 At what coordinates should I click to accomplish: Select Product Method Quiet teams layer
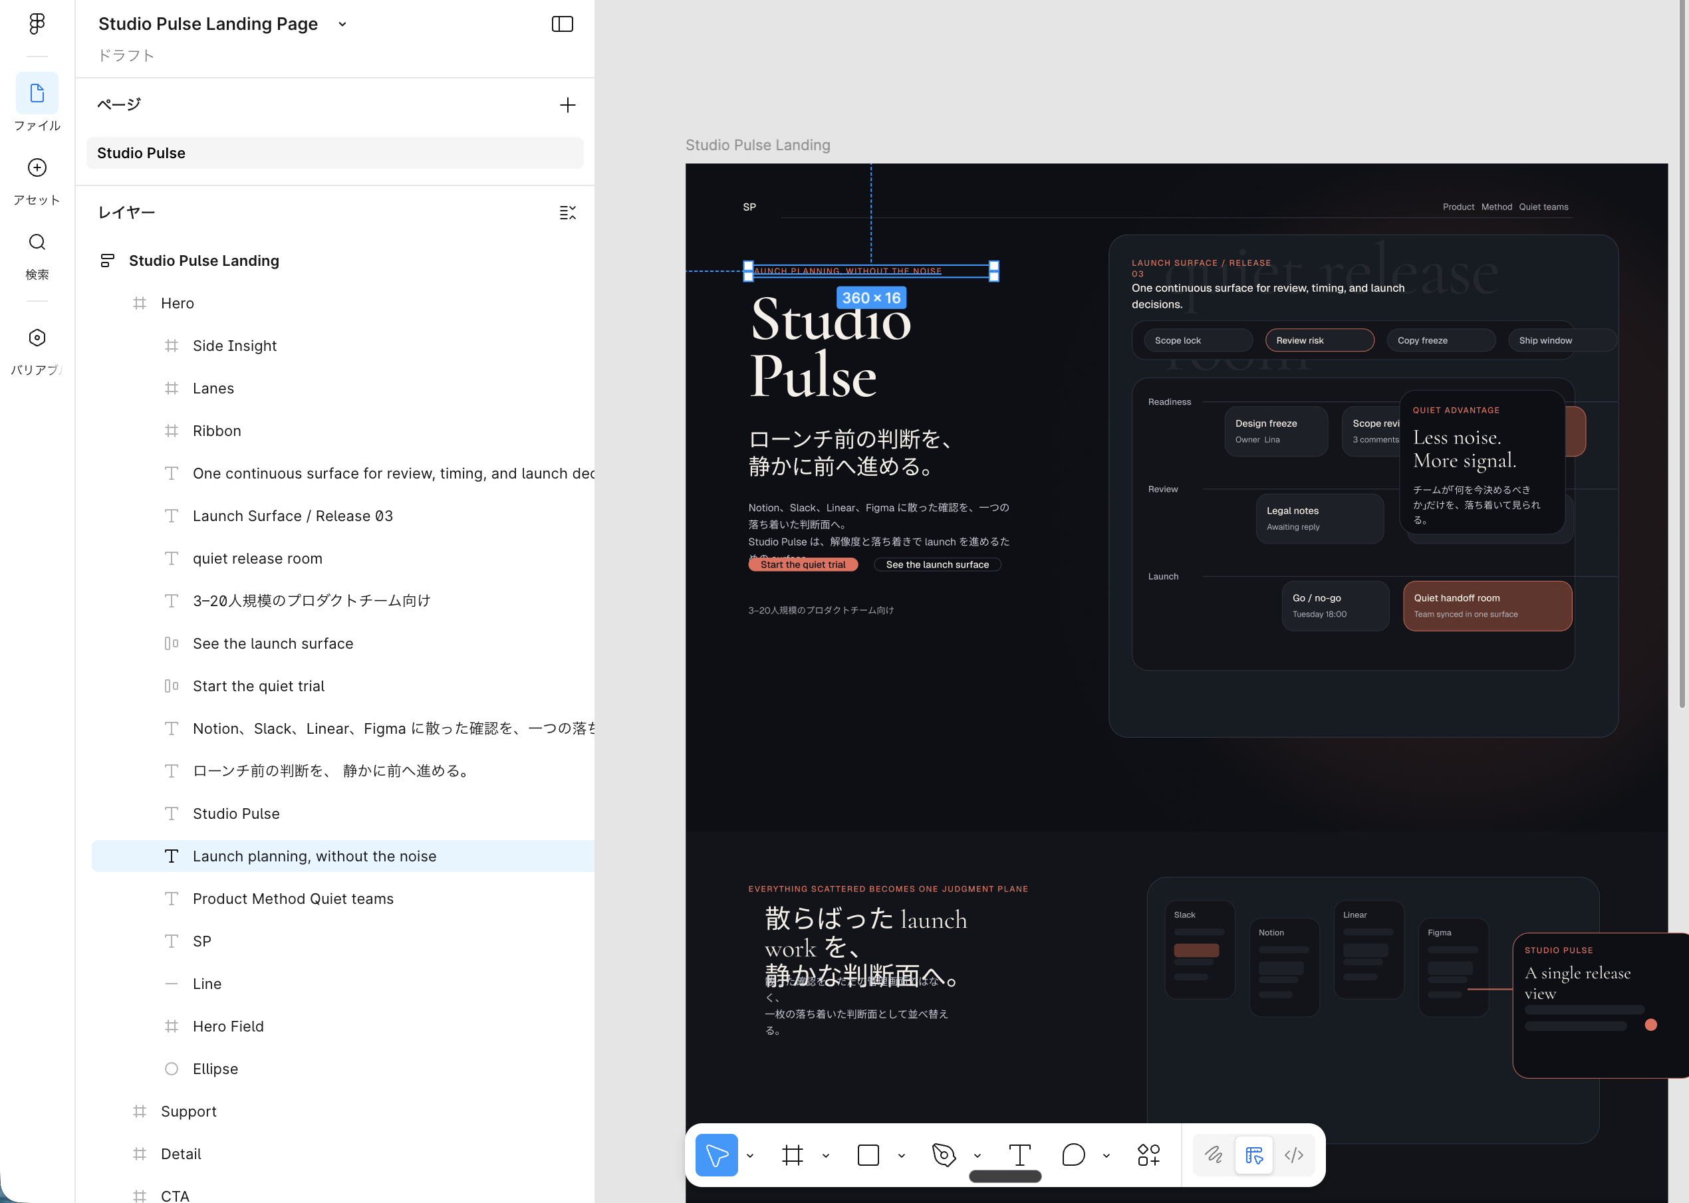pos(343,899)
